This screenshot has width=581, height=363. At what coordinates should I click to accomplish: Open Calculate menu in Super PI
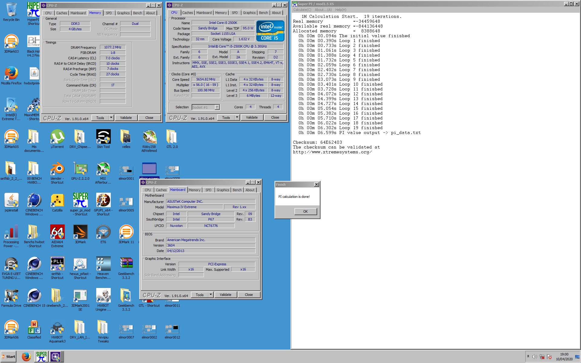click(302, 10)
